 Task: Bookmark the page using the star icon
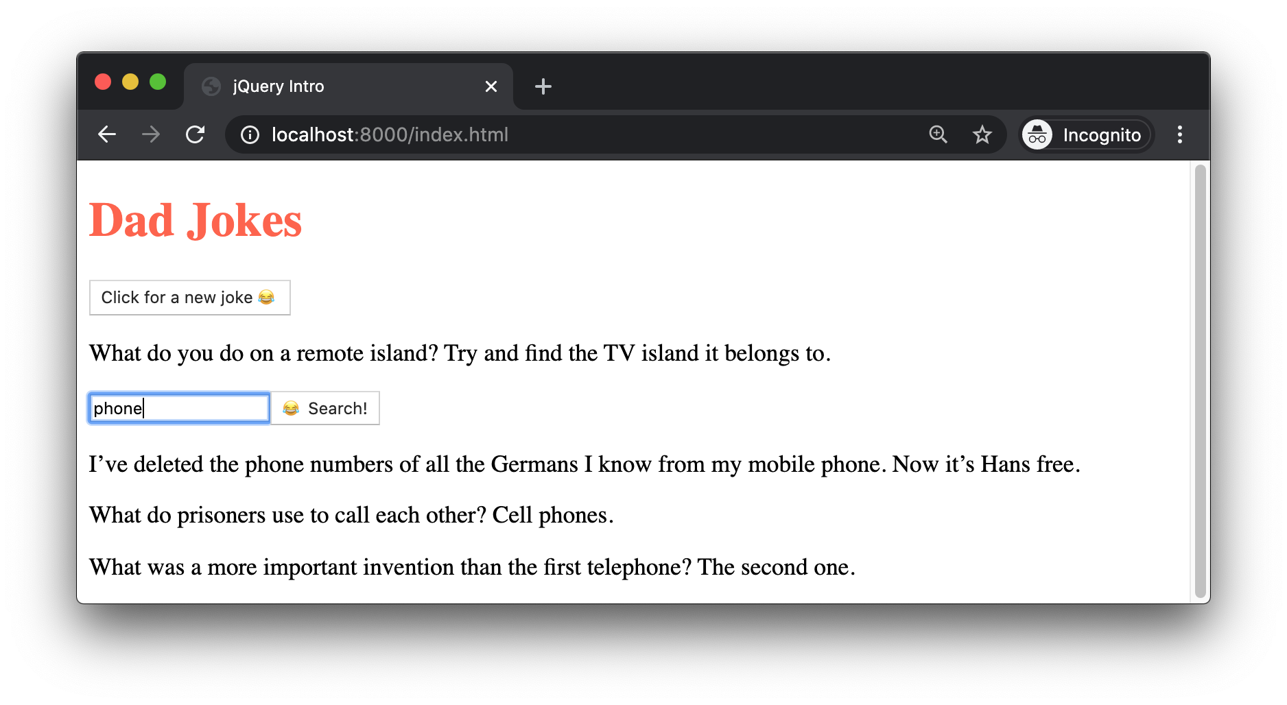(x=983, y=134)
